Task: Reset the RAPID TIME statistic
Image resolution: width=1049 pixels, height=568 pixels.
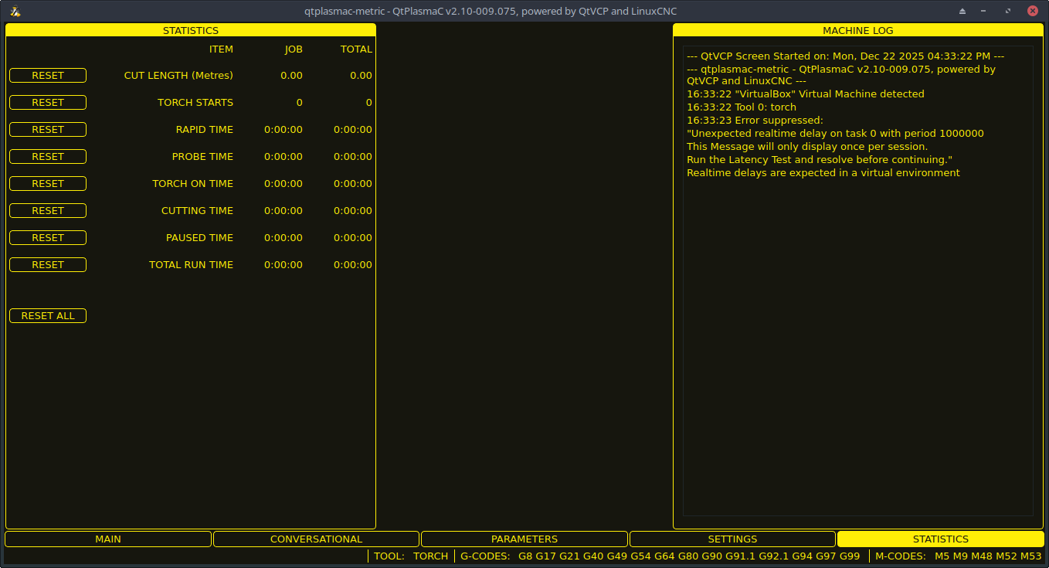Action: [x=47, y=129]
